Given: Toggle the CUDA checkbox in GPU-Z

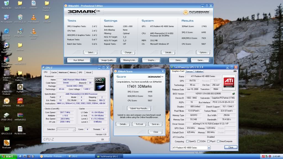Looking at the screenshot, I should tap(198, 141).
